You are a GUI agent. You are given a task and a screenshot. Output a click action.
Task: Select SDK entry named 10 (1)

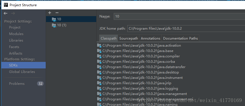coord(71,25)
